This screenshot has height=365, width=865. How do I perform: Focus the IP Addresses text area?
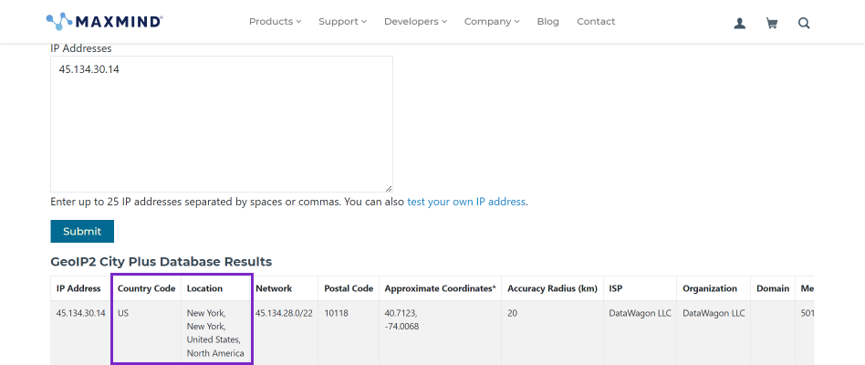[x=222, y=124]
